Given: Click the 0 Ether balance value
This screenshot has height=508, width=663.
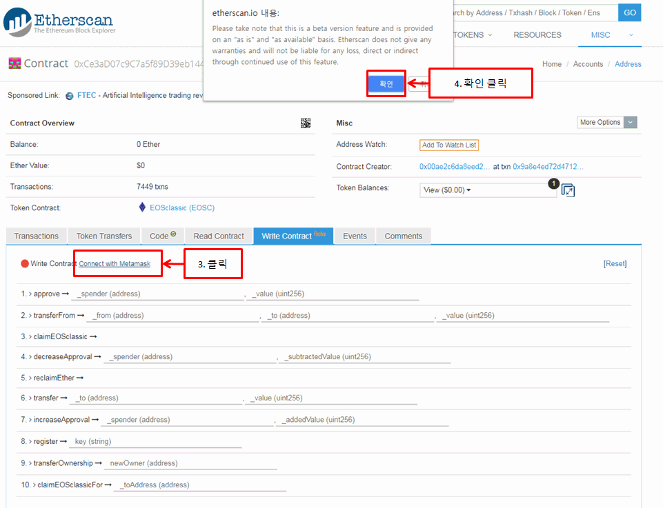Looking at the screenshot, I should [148, 145].
